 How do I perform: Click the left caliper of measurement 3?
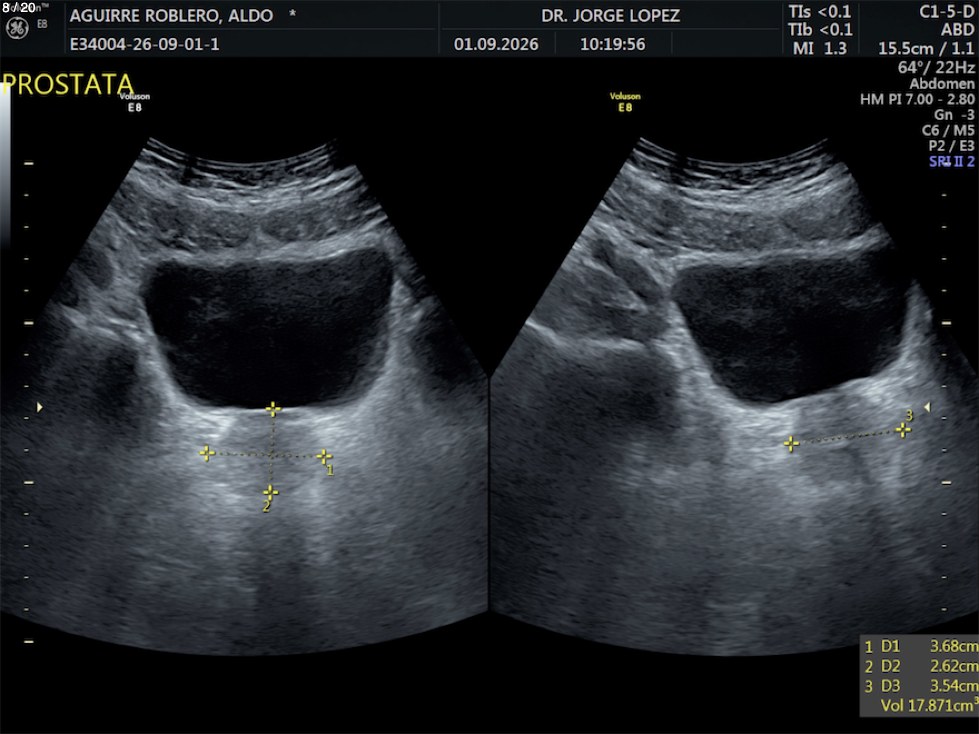click(791, 444)
